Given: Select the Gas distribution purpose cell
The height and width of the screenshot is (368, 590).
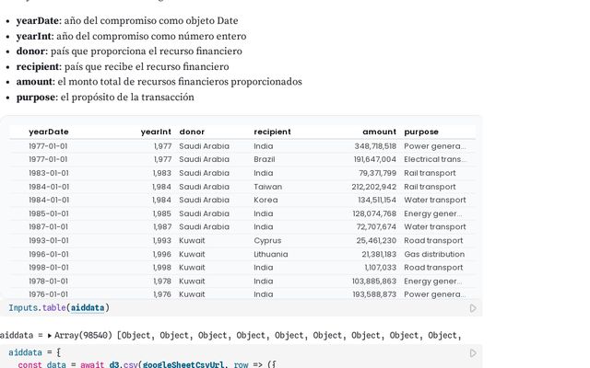Looking at the screenshot, I should [434, 254].
